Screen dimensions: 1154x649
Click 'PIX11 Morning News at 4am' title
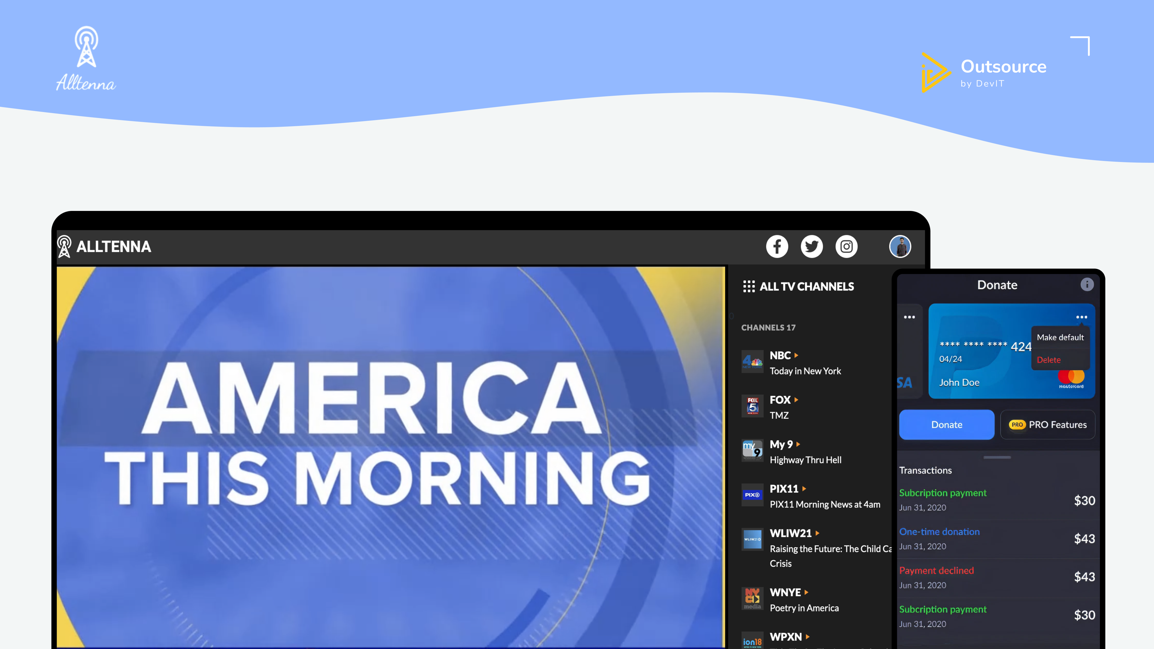[x=825, y=504]
